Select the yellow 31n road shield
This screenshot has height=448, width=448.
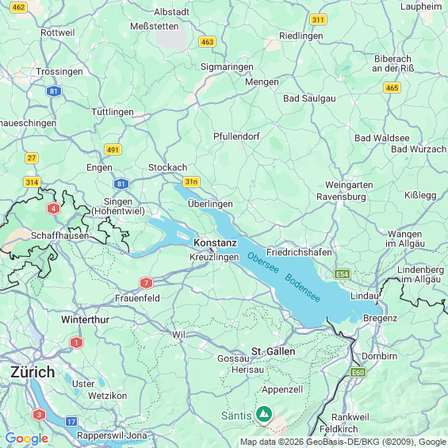click(191, 182)
